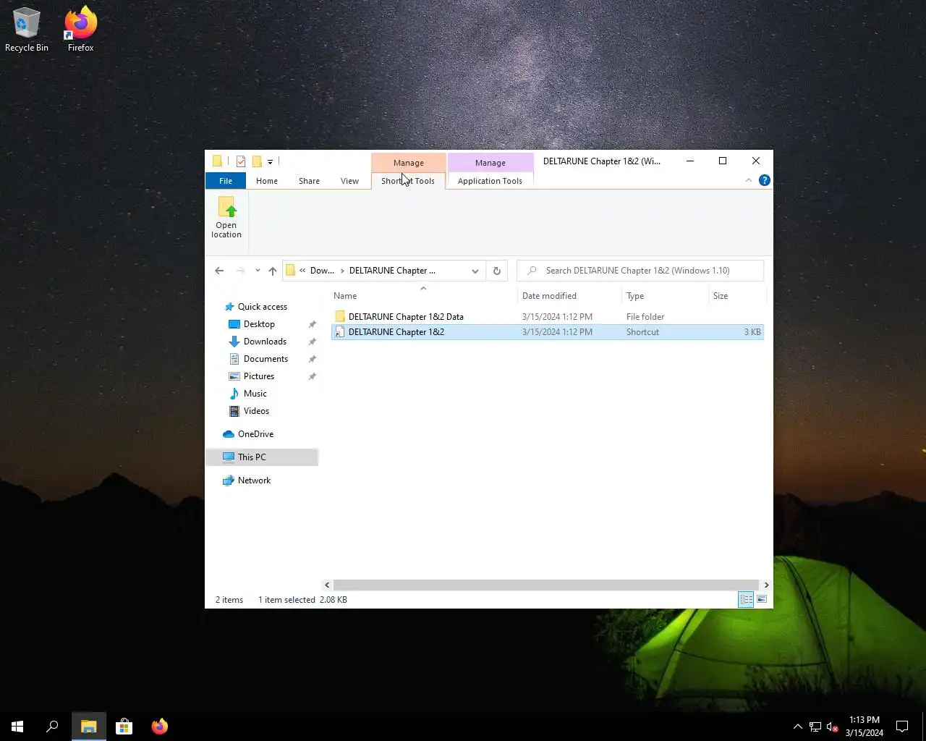Open the notification center icon
Viewport: 926px width, 741px height.
902,727
